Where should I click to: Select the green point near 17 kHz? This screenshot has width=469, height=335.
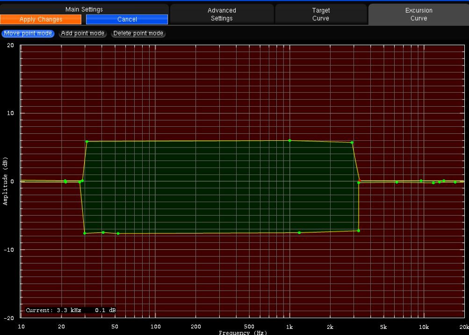[x=455, y=182]
